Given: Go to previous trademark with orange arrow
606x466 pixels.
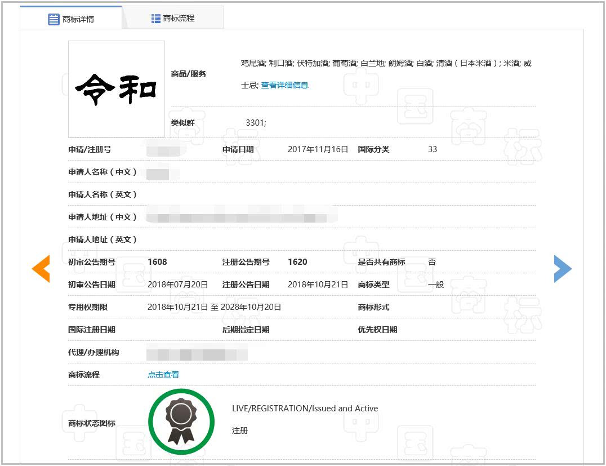Looking at the screenshot, I should (41, 268).
